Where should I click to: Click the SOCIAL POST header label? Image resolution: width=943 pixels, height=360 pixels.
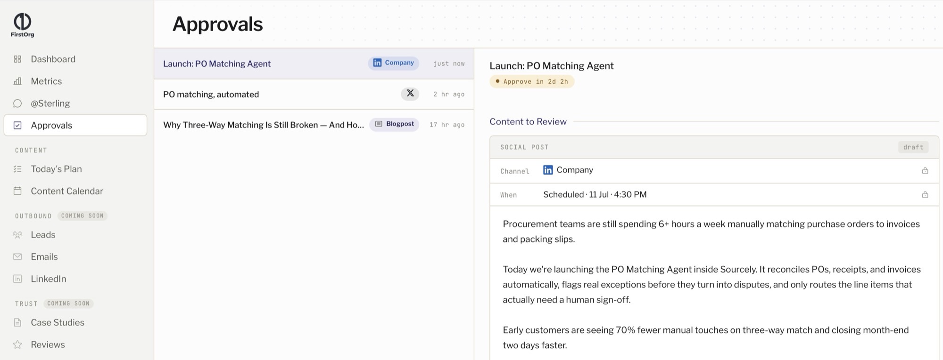[x=524, y=147]
